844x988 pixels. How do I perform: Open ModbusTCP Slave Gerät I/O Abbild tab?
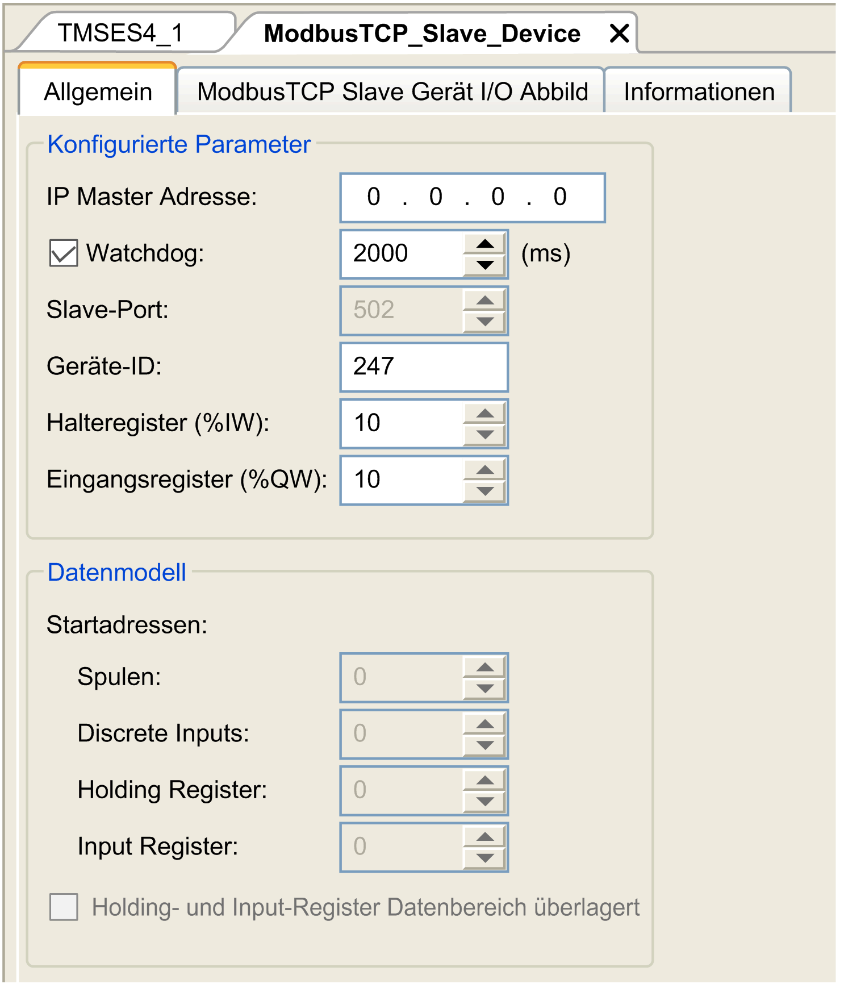pos(391,92)
